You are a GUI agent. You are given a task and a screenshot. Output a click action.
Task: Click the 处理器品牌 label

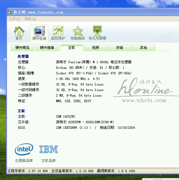coord(24,160)
